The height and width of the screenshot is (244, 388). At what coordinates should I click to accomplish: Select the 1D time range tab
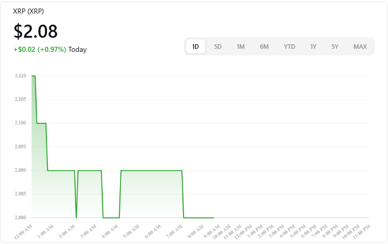tap(195, 46)
